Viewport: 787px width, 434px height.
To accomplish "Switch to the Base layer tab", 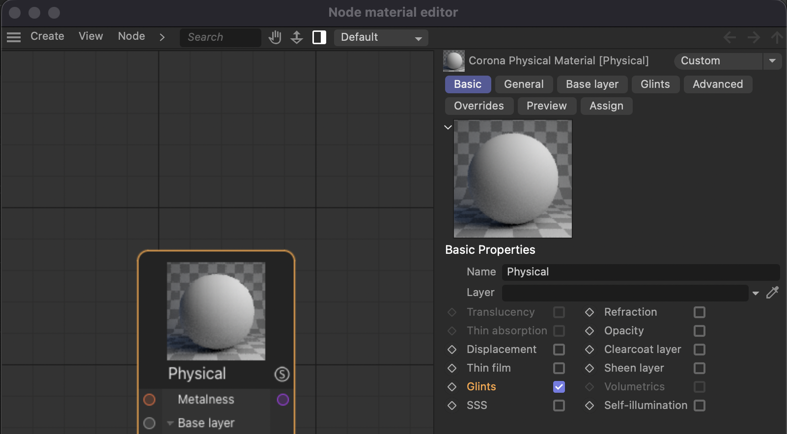I will pos(592,84).
